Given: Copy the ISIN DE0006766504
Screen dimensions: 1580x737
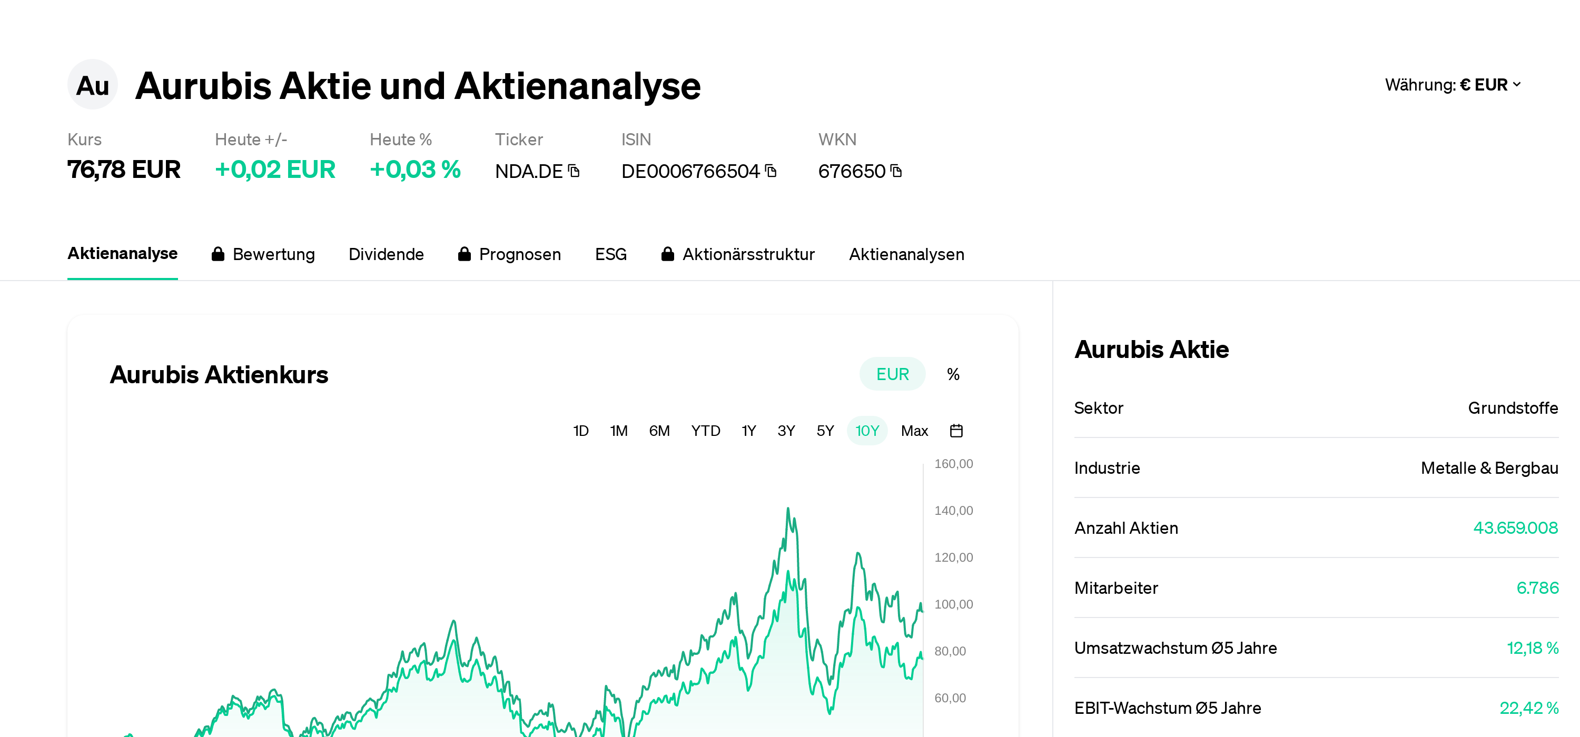Looking at the screenshot, I should click(x=771, y=171).
